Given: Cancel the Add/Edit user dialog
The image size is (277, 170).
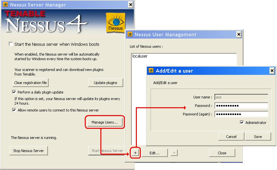Looking at the screenshot, I should [x=231, y=136].
